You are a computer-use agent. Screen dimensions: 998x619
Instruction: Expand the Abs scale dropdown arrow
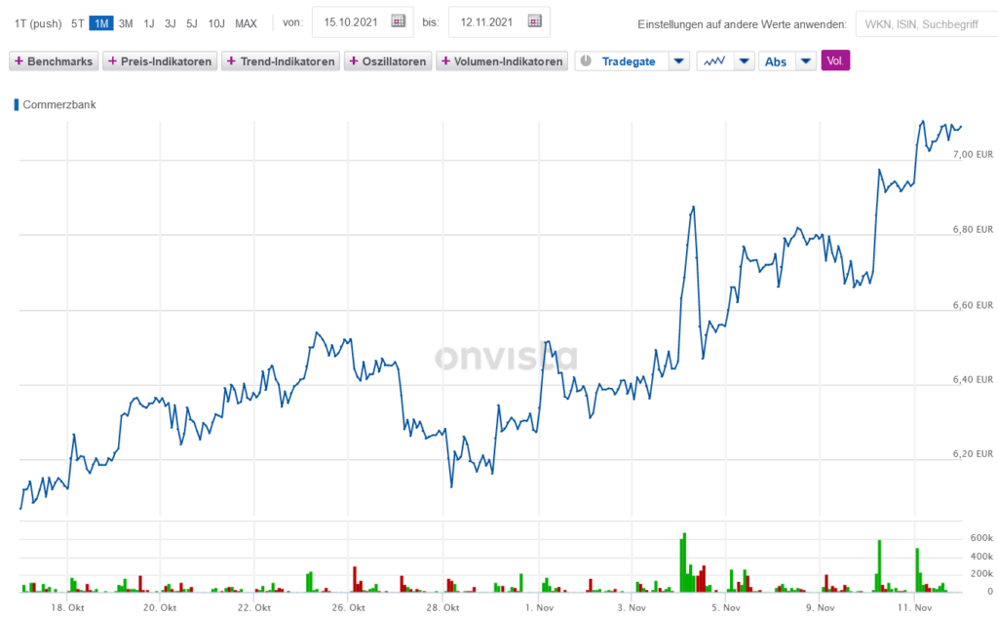[805, 61]
